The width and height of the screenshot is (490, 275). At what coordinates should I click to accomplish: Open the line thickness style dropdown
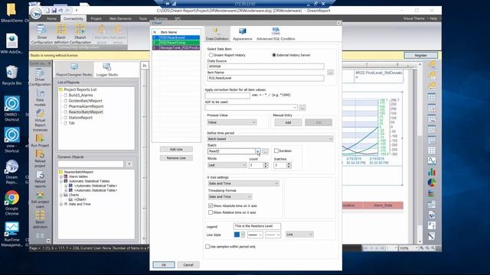[x=255, y=235]
